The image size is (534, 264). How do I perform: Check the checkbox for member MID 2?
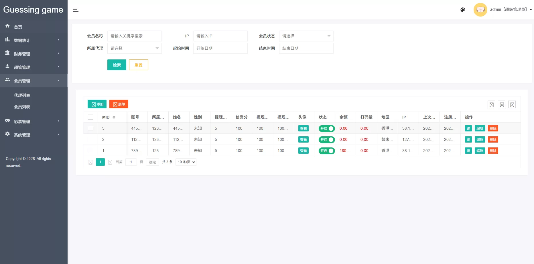[x=90, y=139]
